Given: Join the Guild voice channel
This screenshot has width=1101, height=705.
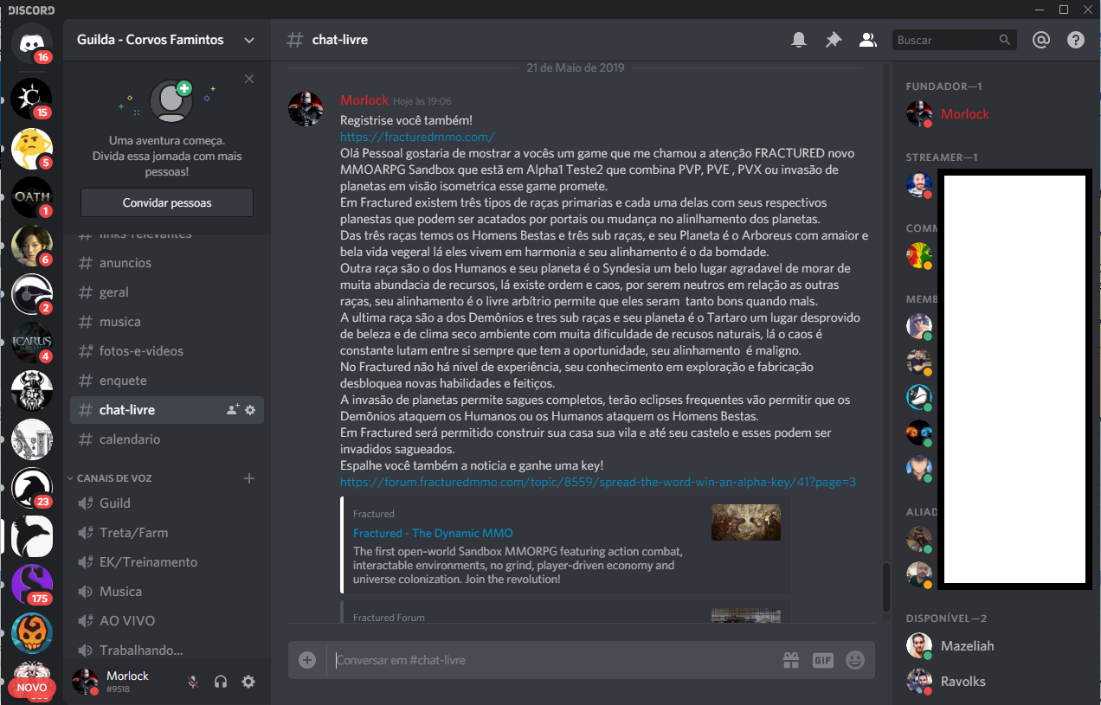Looking at the screenshot, I should (167, 503).
